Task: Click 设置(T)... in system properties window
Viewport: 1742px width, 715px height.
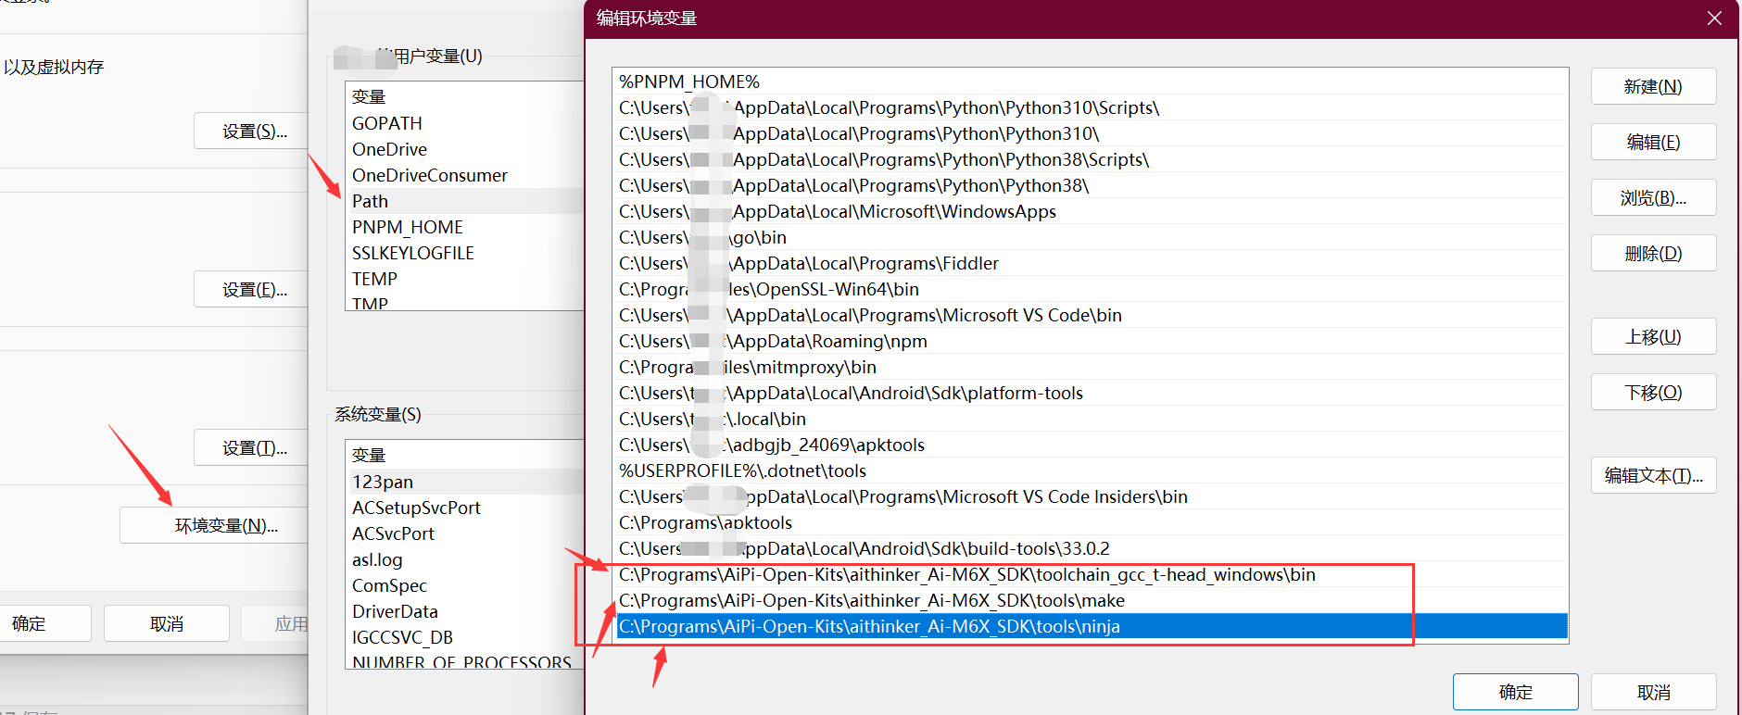Action: tap(252, 447)
